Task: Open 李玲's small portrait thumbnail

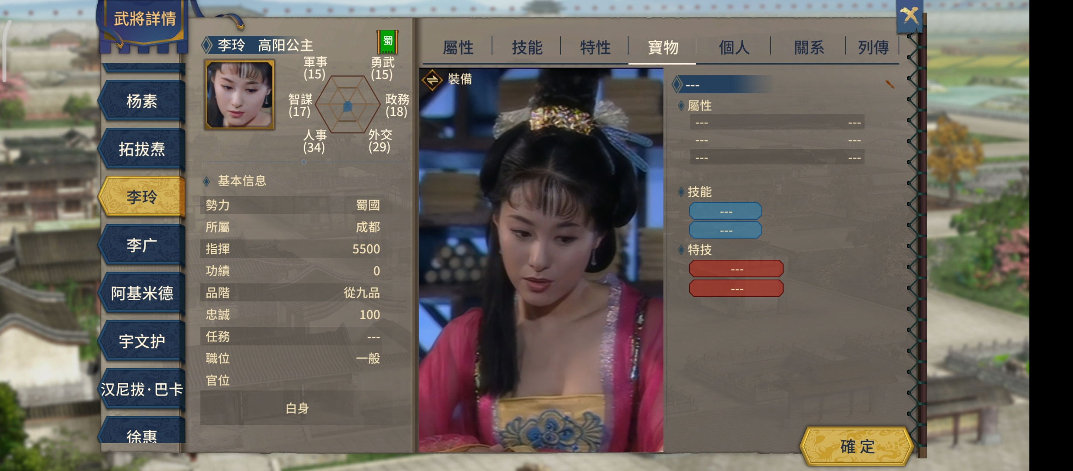Action: pos(239,95)
